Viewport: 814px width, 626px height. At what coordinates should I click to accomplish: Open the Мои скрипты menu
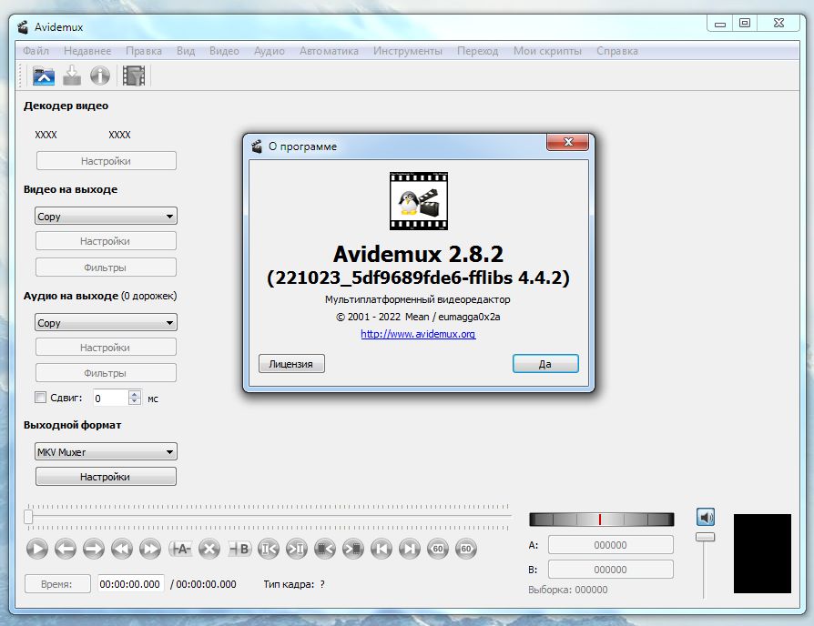click(x=548, y=51)
